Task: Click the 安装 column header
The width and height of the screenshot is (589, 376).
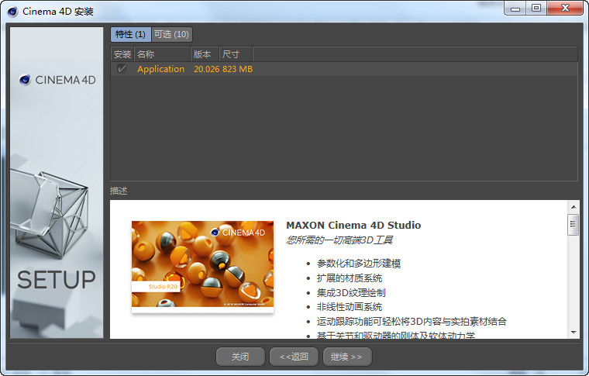Action: click(x=122, y=54)
